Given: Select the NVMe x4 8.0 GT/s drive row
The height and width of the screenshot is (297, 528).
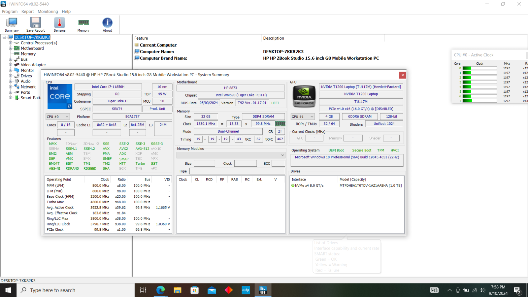Looking at the screenshot, I should tap(347, 186).
